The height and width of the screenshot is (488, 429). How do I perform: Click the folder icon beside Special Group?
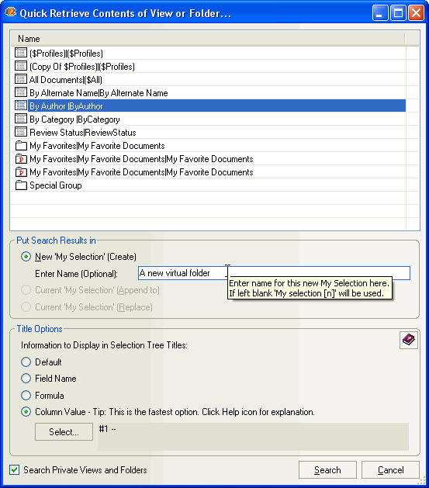[x=21, y=185]
